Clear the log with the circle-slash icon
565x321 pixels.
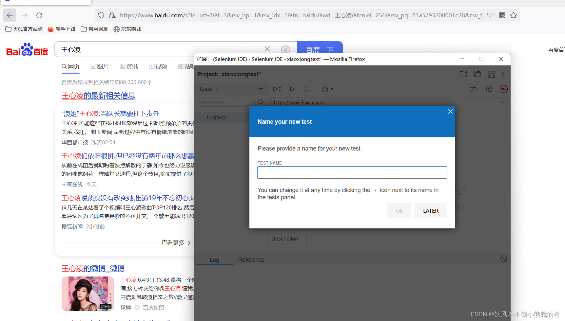click(504, 259)
